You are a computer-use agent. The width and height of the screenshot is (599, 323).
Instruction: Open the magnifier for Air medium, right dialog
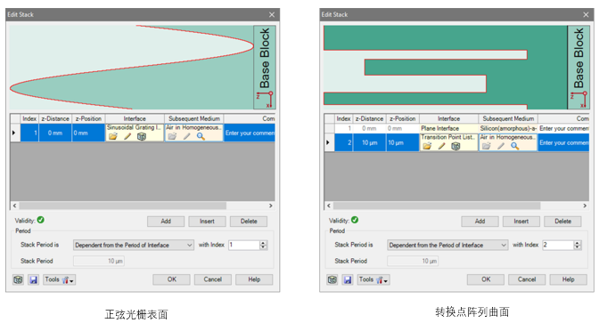click(x=514, y=146)
